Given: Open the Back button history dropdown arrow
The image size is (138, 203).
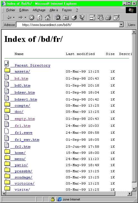Looking at the screenshot, I should pyautogui.click(x=14, y=17).
